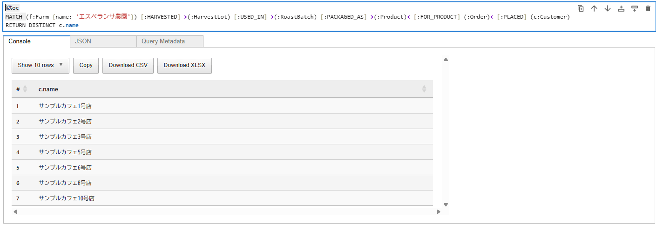Click the horizontal scrollbar right arrow
Viewport: 657px width, 225px height.
tap(438, 212)
